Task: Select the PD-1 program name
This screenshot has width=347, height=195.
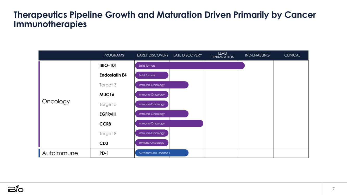Action: point(104,153)
